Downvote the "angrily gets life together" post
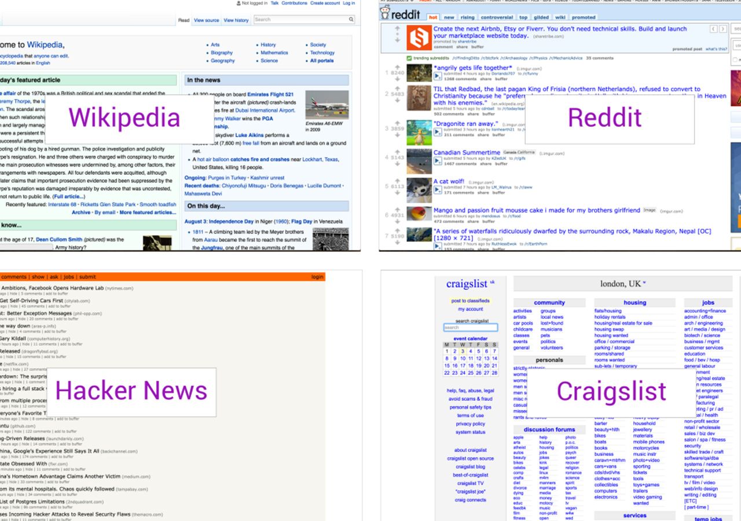Screen dimensions: 741x521 [x=397, y=78]
